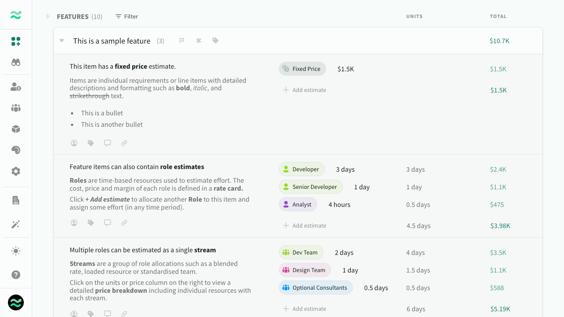Click Add estimate under Fixed Price
564x317 pixels.
(x=304, y=90)
